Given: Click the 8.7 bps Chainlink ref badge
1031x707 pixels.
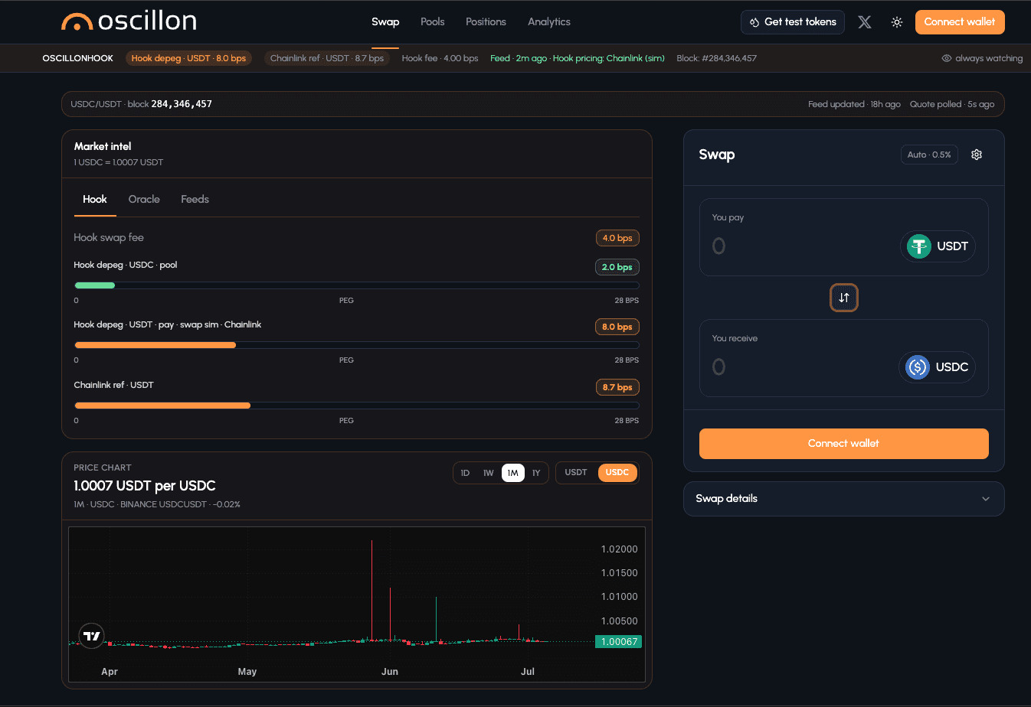Looking at the screenshot, I should 617,387.
